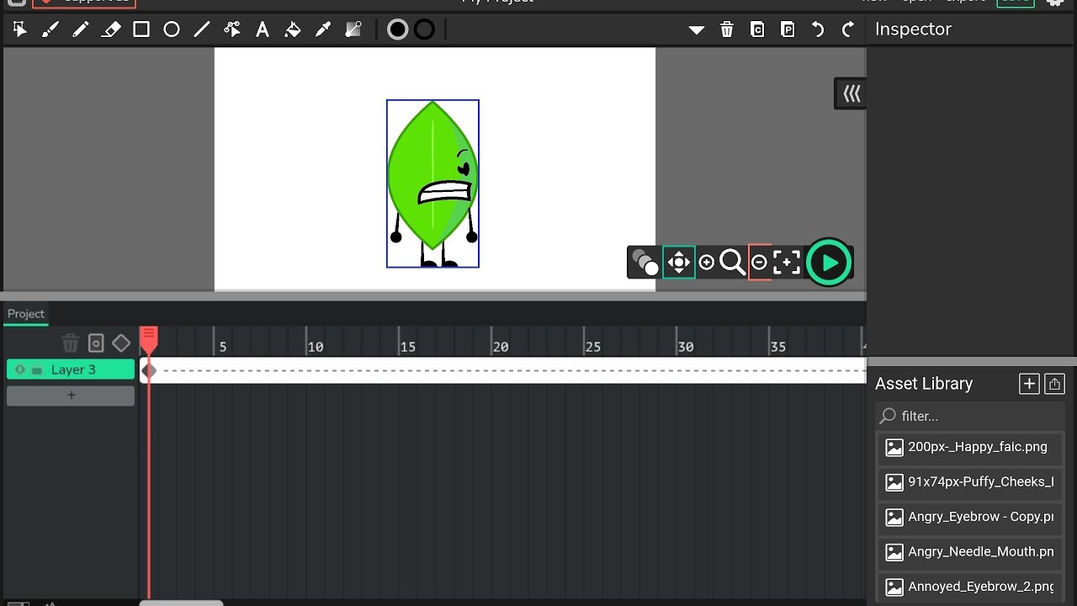Switch to the Project timeline tab
Screen dimensions: 1077x606
pos(26,314)
